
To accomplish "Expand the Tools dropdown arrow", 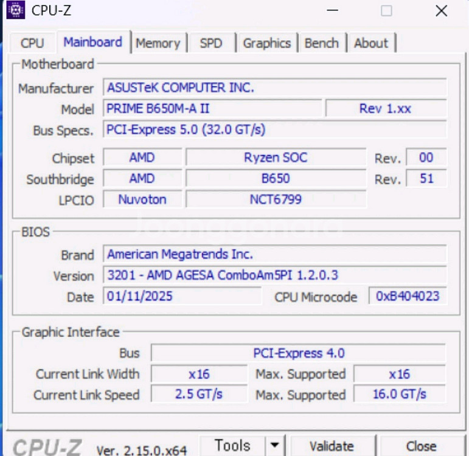I will pos(274,446).
